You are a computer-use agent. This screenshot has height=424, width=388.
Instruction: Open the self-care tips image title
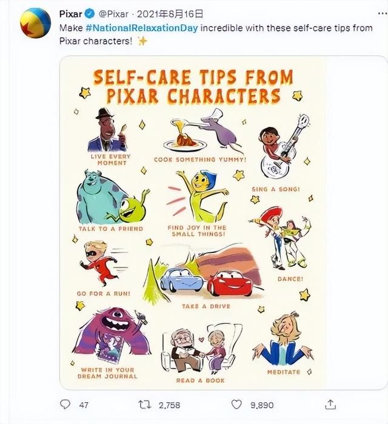coord(193,87)
